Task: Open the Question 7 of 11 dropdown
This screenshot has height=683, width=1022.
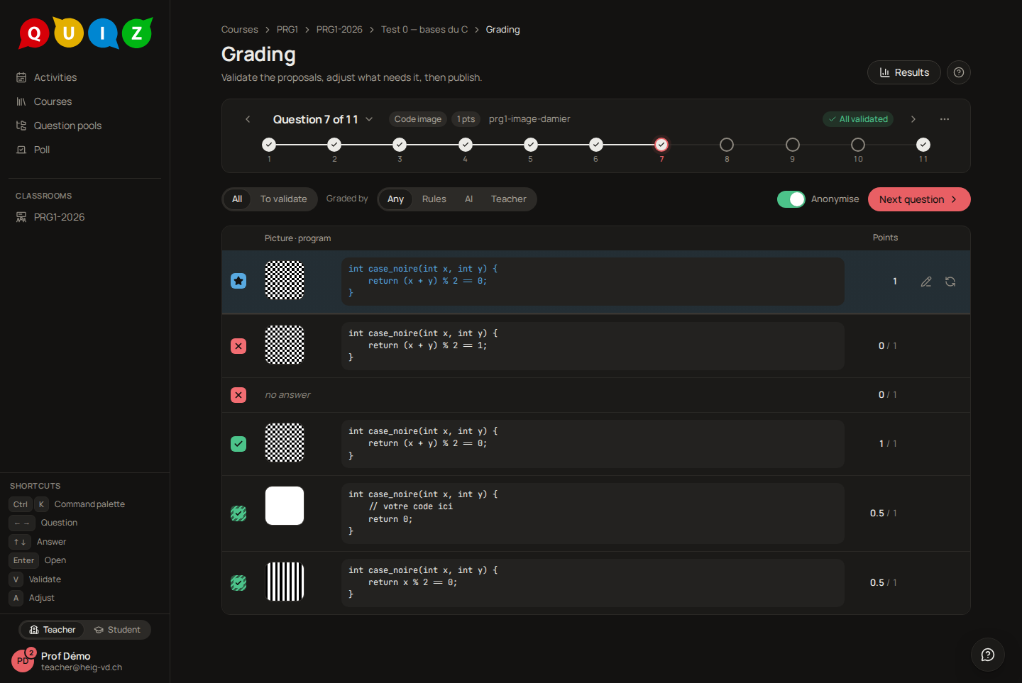Action: [x=323, y=119]
